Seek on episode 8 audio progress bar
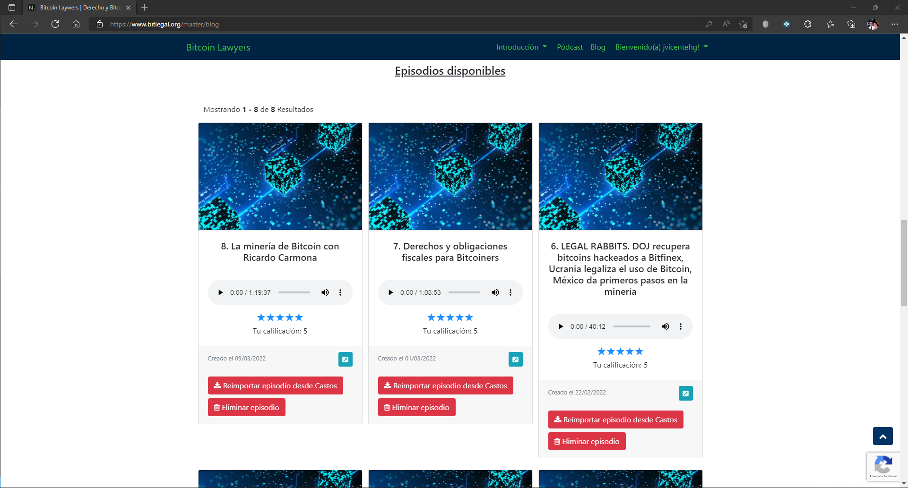The height and width of the screenshot is (488, 908). 294,292
